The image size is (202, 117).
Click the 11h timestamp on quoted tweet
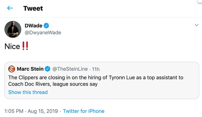click(96, 69)
